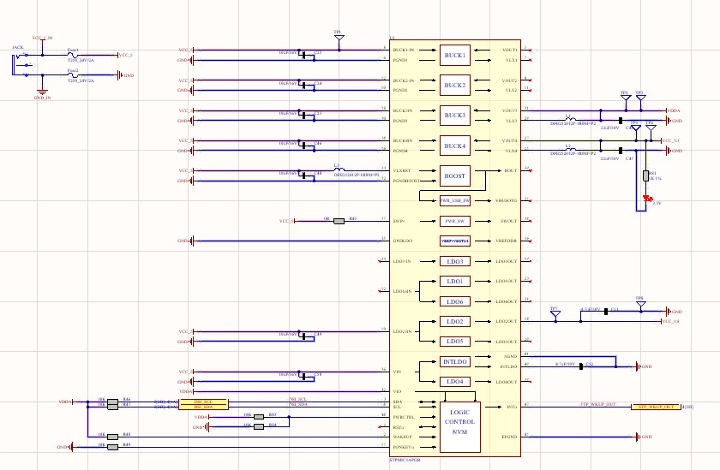The width and height of the screenshot is (720, 470).
Task: Select the LDO2 block
Action: pos(454,321)
